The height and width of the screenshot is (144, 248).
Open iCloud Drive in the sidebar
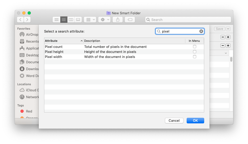29,90
